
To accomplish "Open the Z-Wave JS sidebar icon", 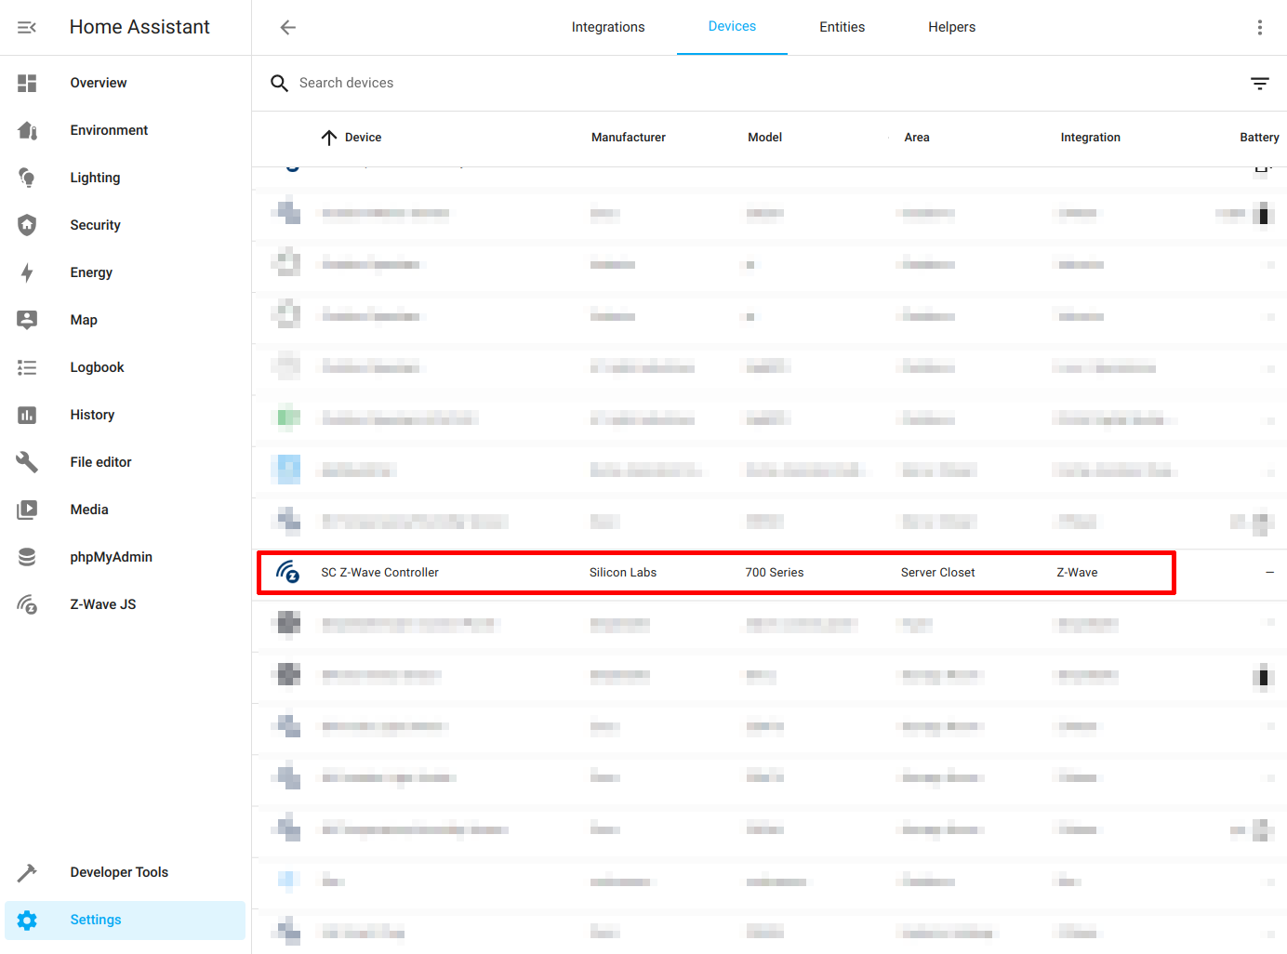I will (27, 604).
